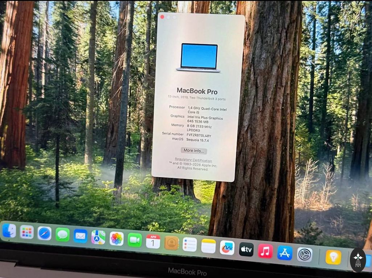Open the Contacts app icon
Screen dimensions: 372x278
pos(172,243)
